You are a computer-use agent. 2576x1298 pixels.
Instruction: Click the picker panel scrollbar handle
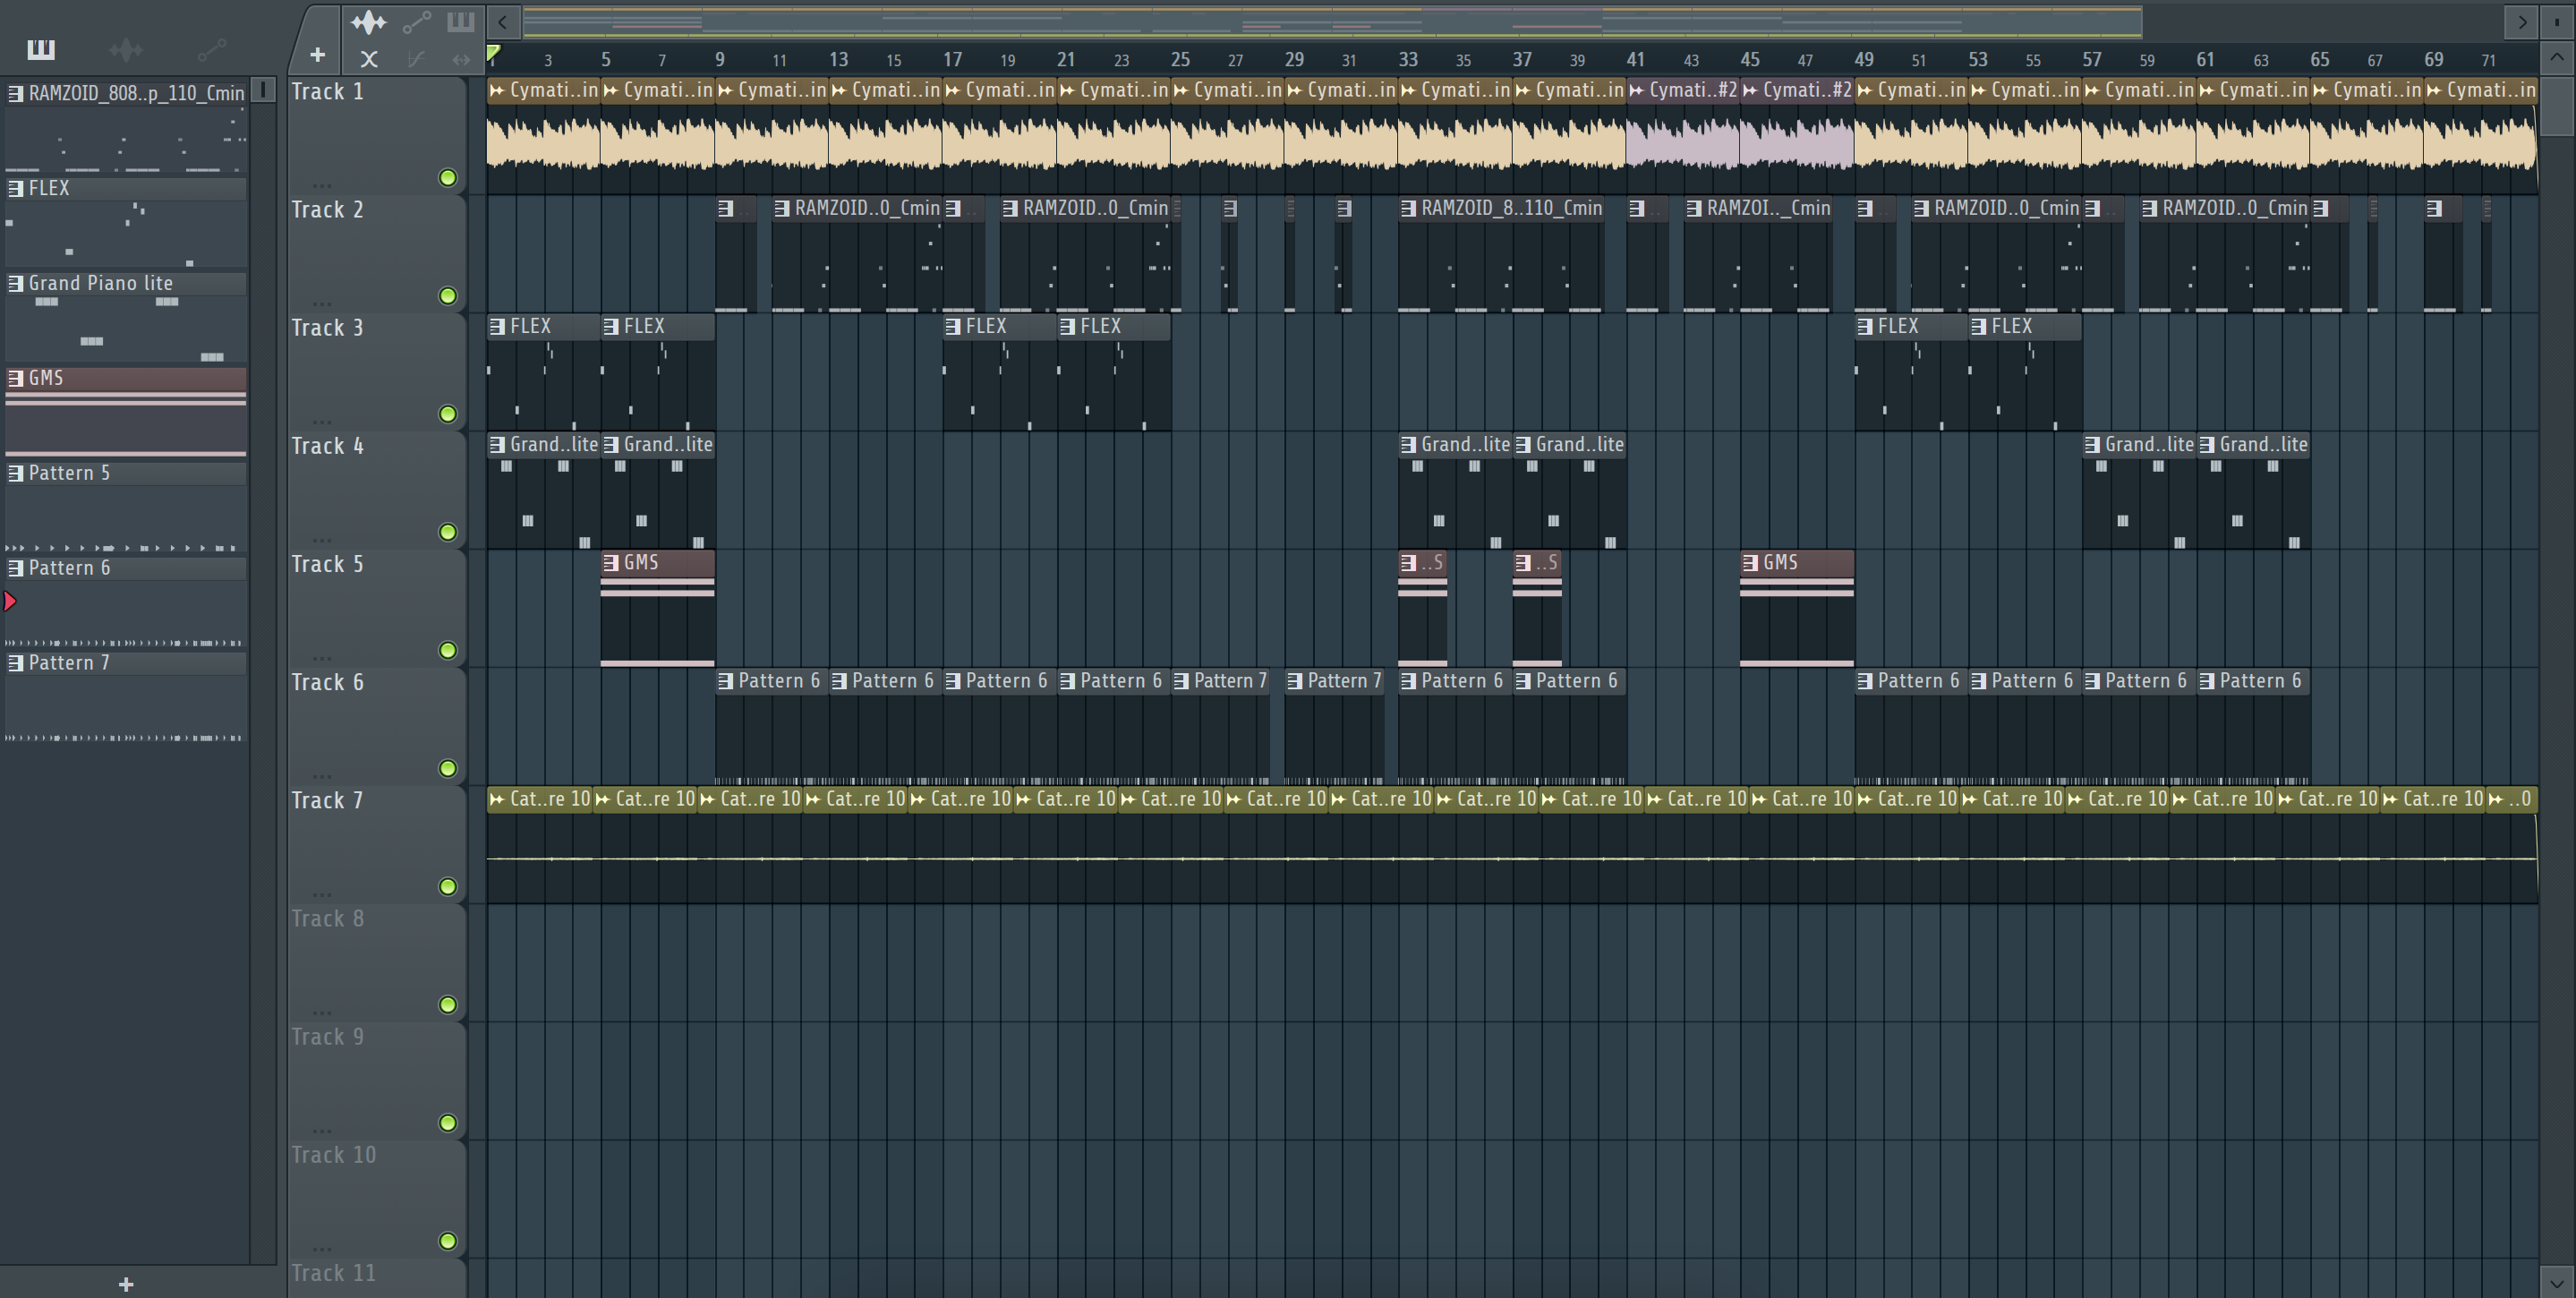pyautogui.click(x=263, y=90)
